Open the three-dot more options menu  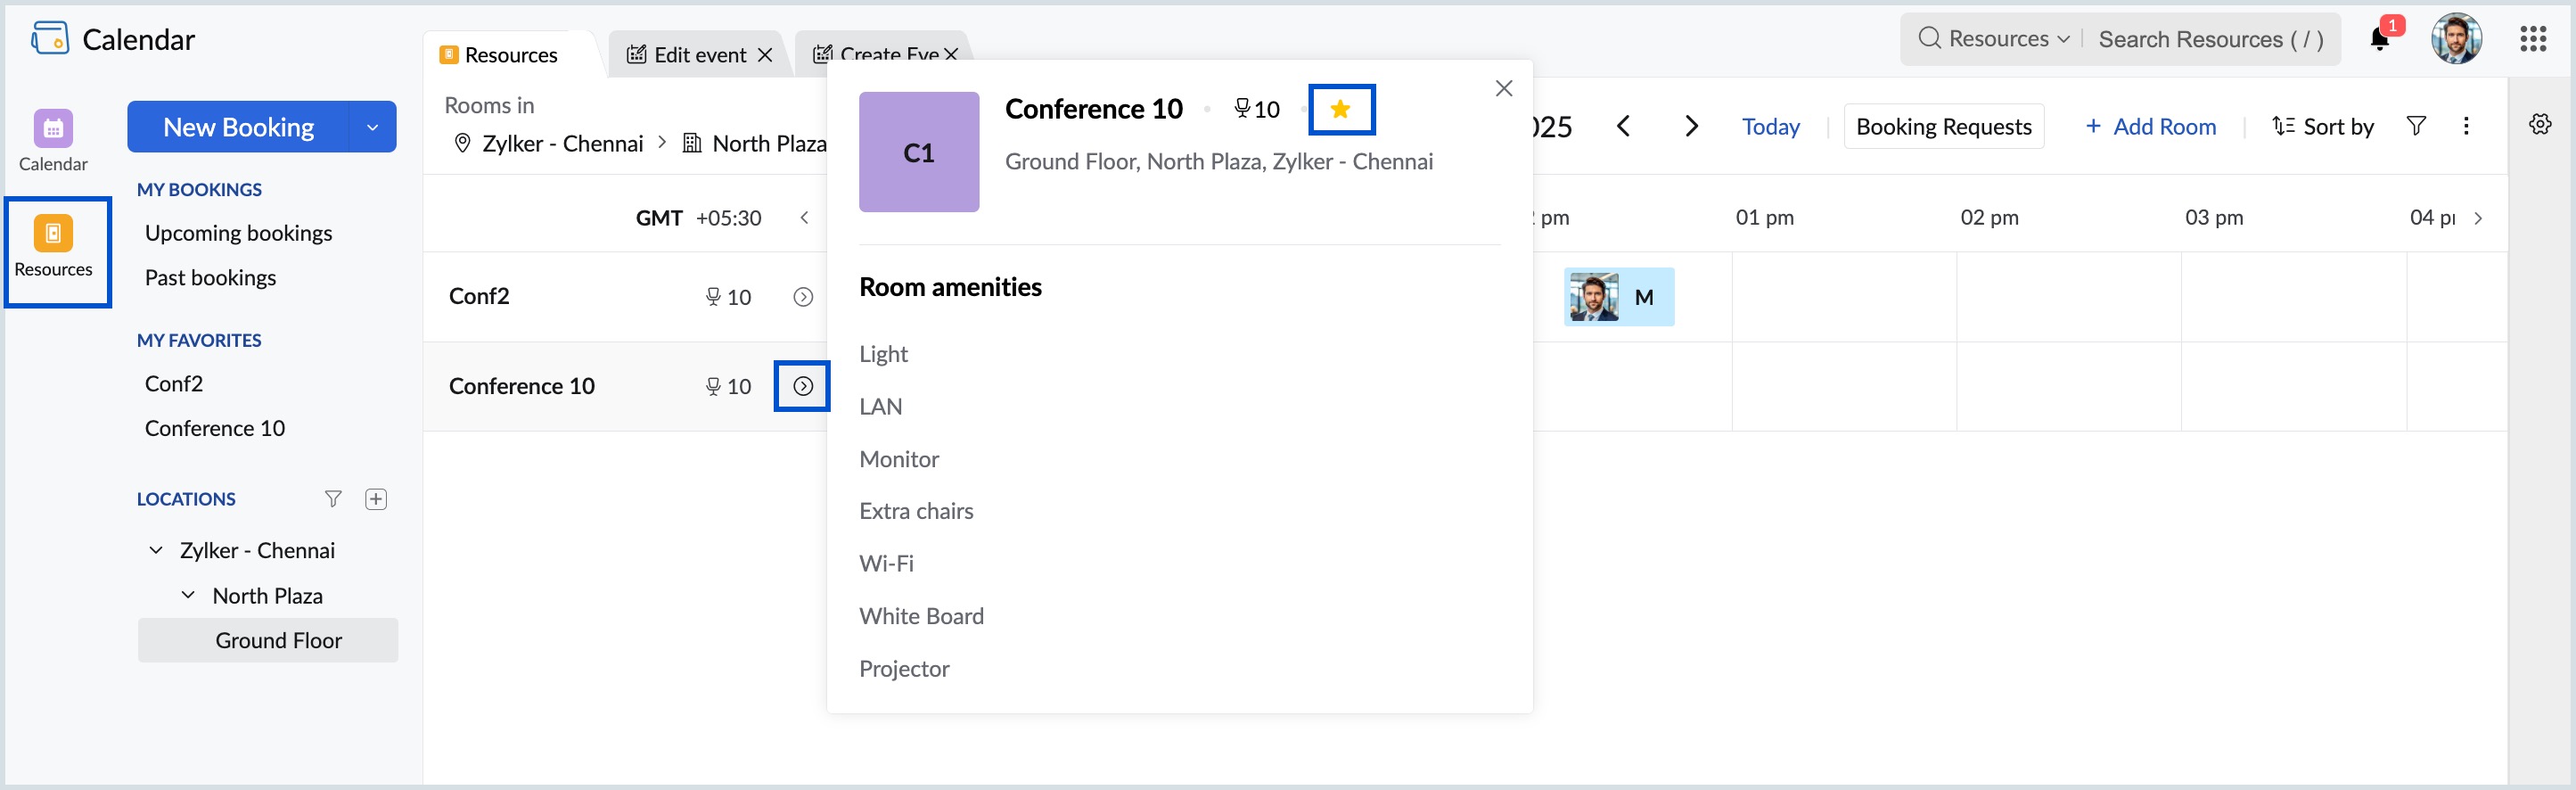tap(2466, 126)
